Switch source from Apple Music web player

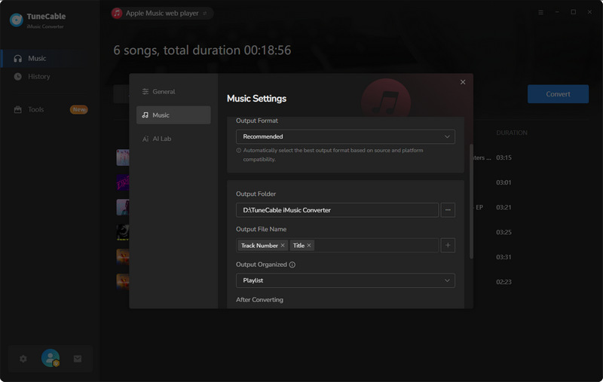coord(162,13)
